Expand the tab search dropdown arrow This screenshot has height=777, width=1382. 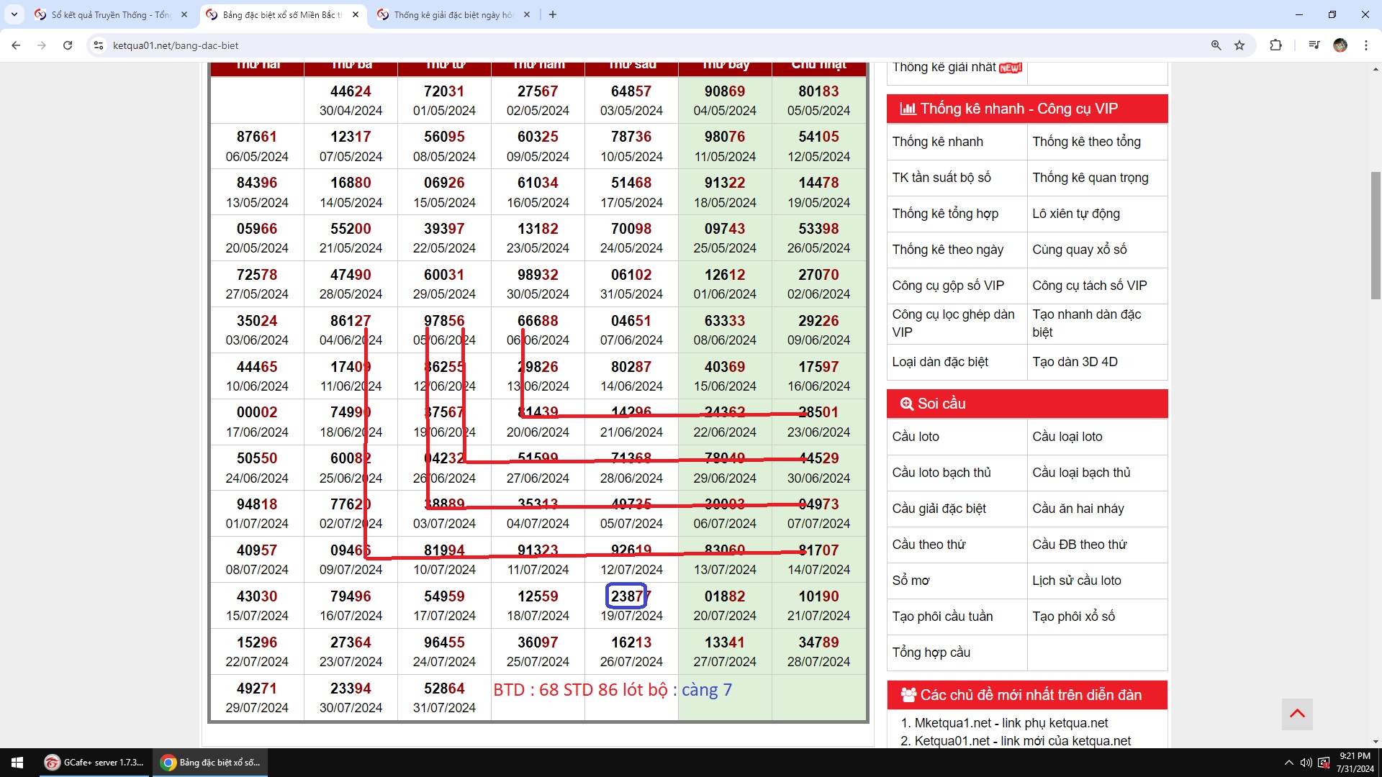(14, 14)
